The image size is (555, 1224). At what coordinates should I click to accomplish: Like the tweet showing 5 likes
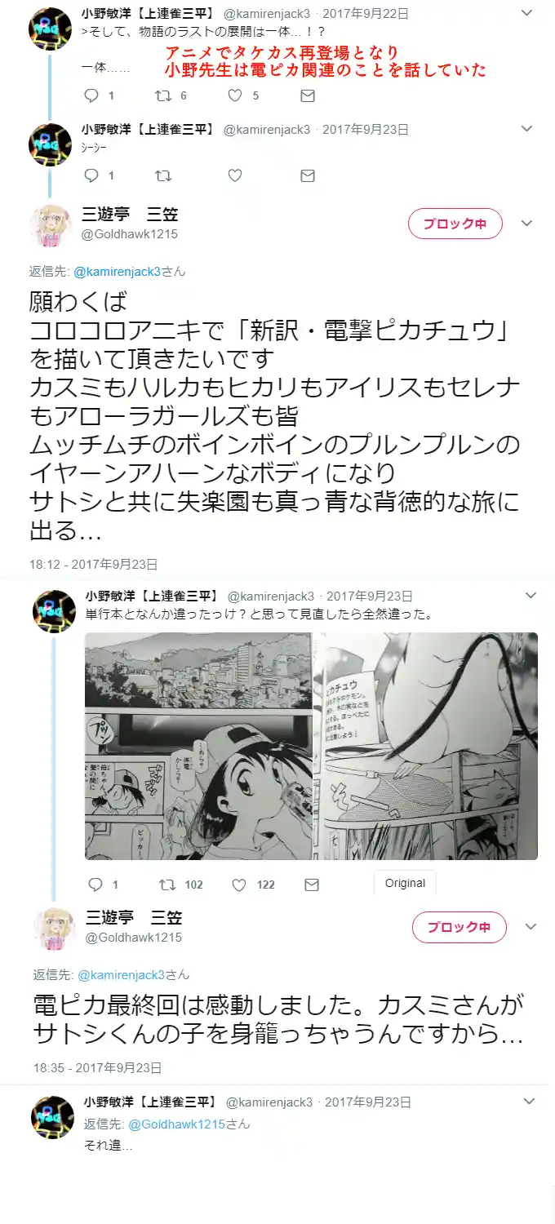(235, 95)
